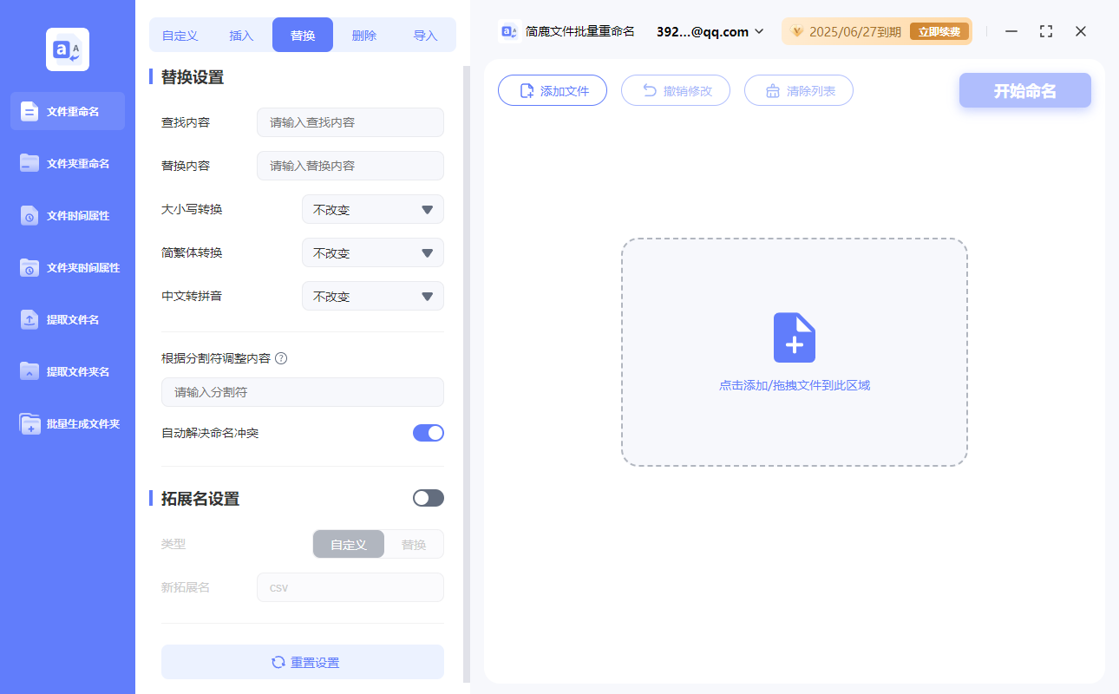Viewport: 1119px width, 694px height.
Task: Disable 自动解决命名冲突 switch
Action: (x=428, y=432)
